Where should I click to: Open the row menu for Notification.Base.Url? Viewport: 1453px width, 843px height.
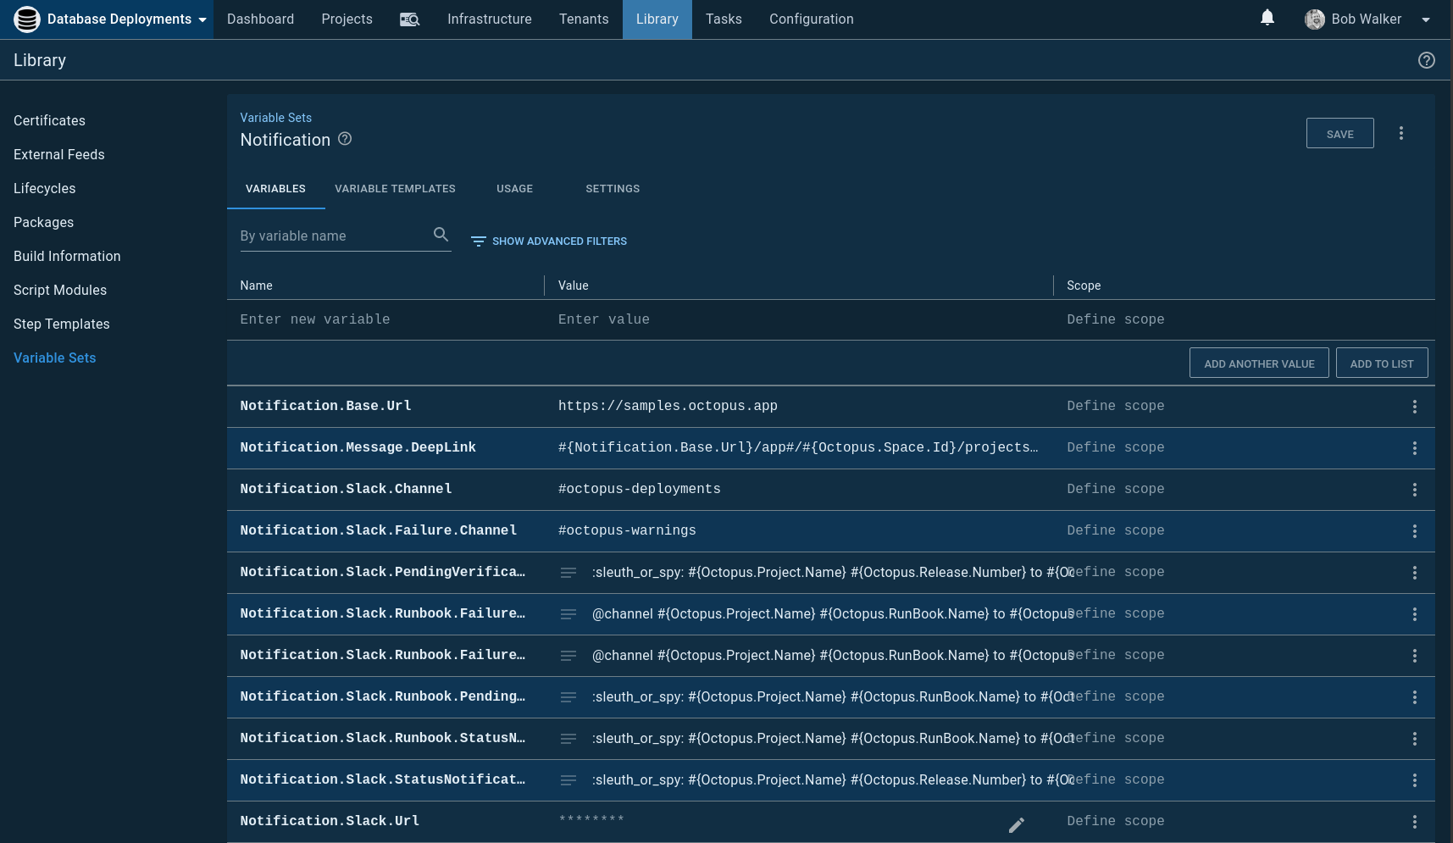(1414, 407)
